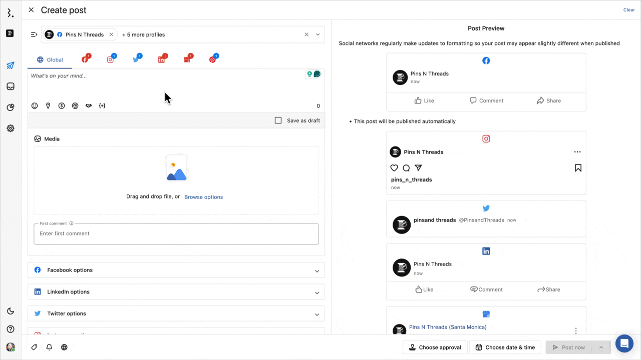
Task: Click the Clear link at top right
Action: 629,10
